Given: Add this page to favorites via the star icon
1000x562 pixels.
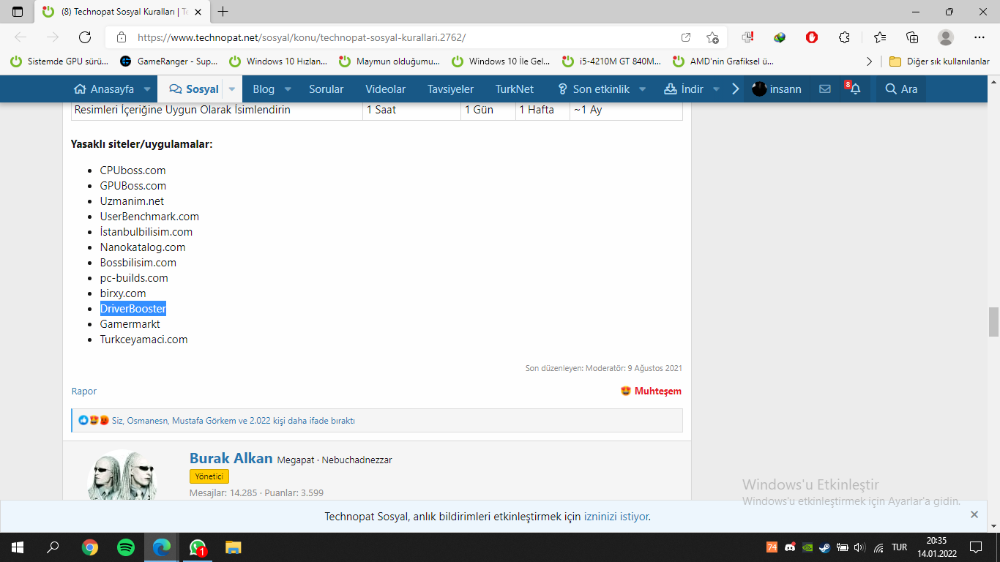Looking at the screenshot, I should click(x=712, y=37).
